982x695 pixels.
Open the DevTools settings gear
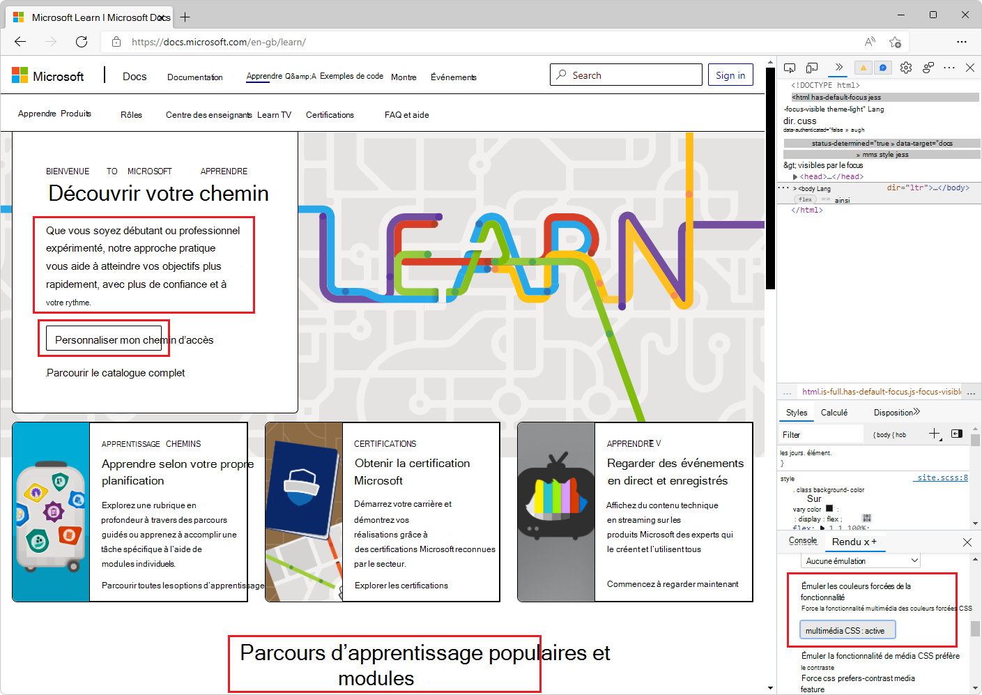click(x=905, y=68)
